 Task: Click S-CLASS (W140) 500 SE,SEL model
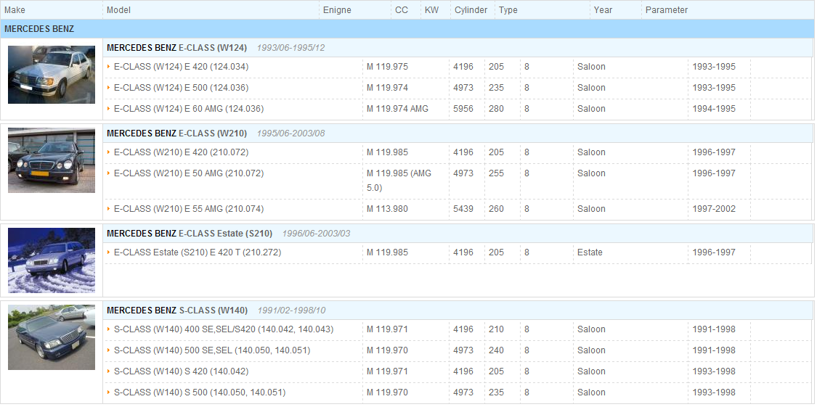(212, 350)
